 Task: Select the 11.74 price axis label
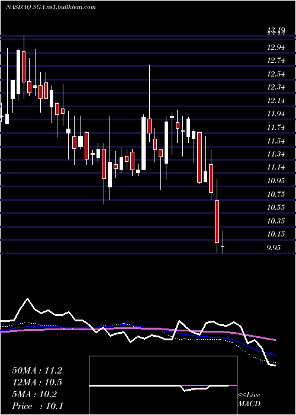(276, 127)
